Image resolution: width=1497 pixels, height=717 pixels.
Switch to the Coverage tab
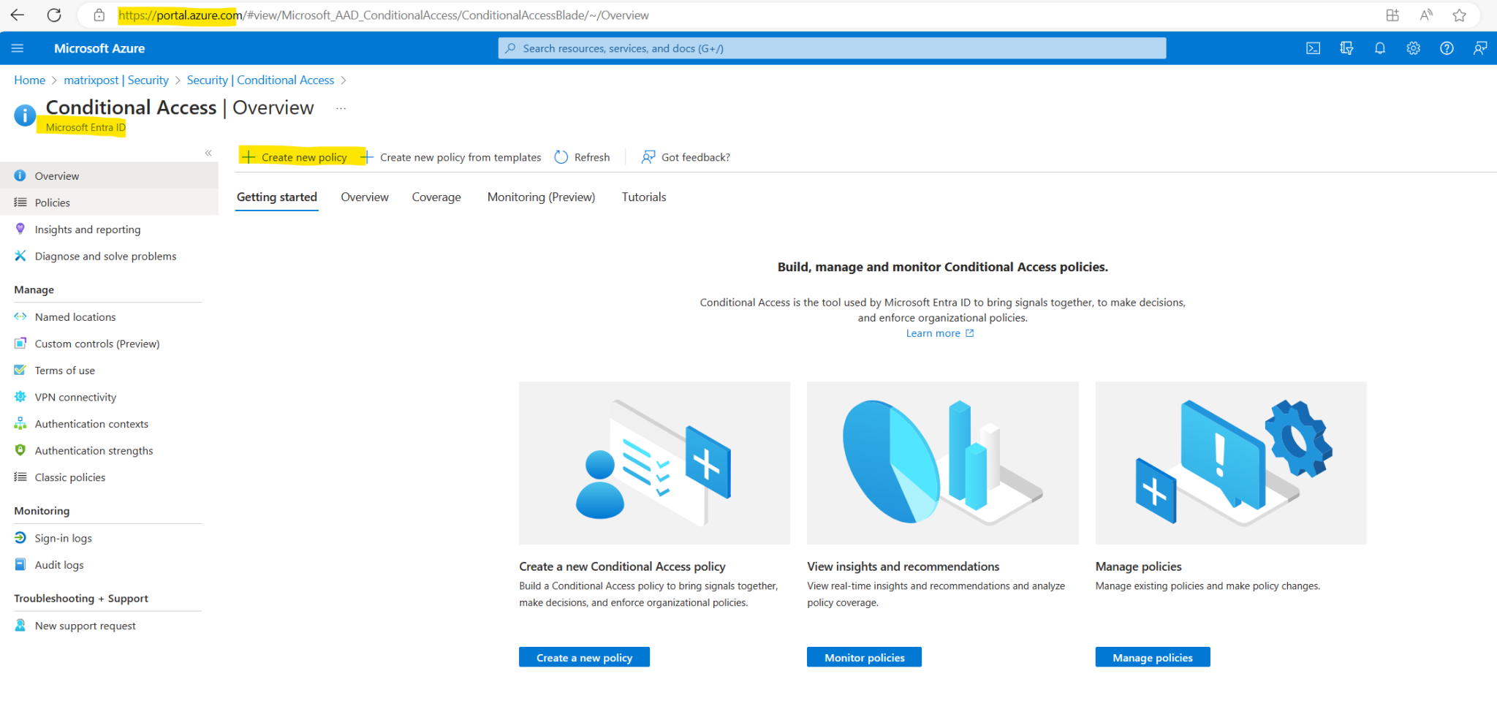(x=436, y=197)
